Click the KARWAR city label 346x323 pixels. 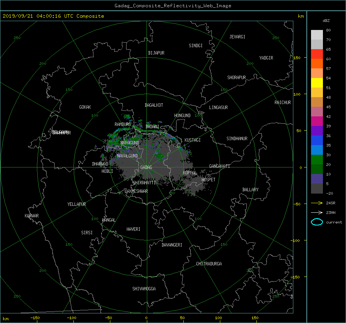(32, 216)
